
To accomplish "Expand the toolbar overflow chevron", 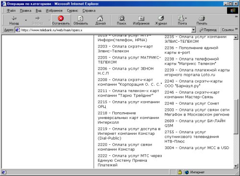I will (x=236, y=17).
